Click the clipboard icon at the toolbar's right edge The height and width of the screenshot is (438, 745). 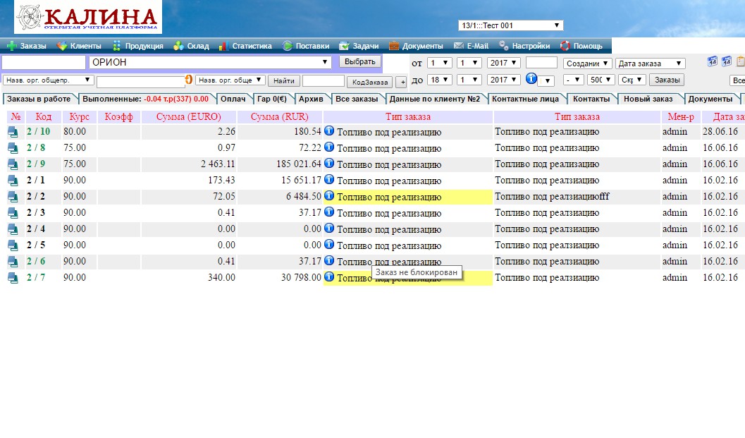(x=741, y=61)
